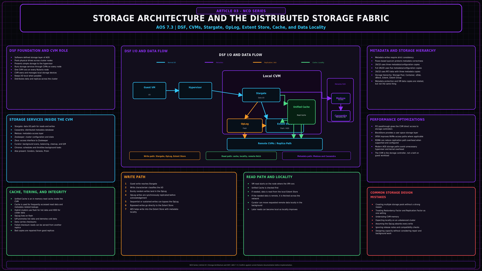Click step 6 'Bypassed writes go directly to the Extent Store'
482x271 pixels.
(151, 205)
